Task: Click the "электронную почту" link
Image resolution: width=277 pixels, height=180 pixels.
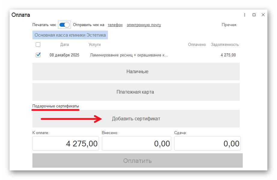Action: [144, 25]
